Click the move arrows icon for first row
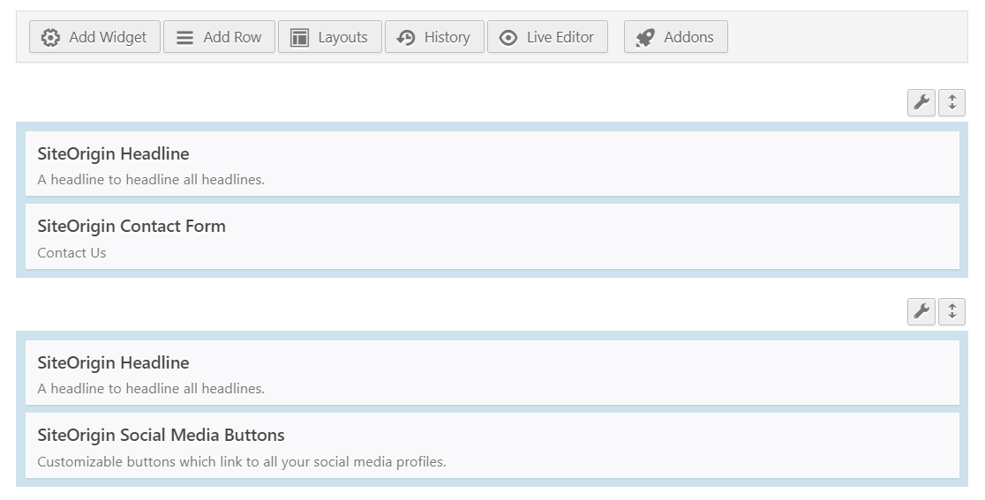Image resolution: width=985 pixels, height=500 pixels. [x=951, y=102]
